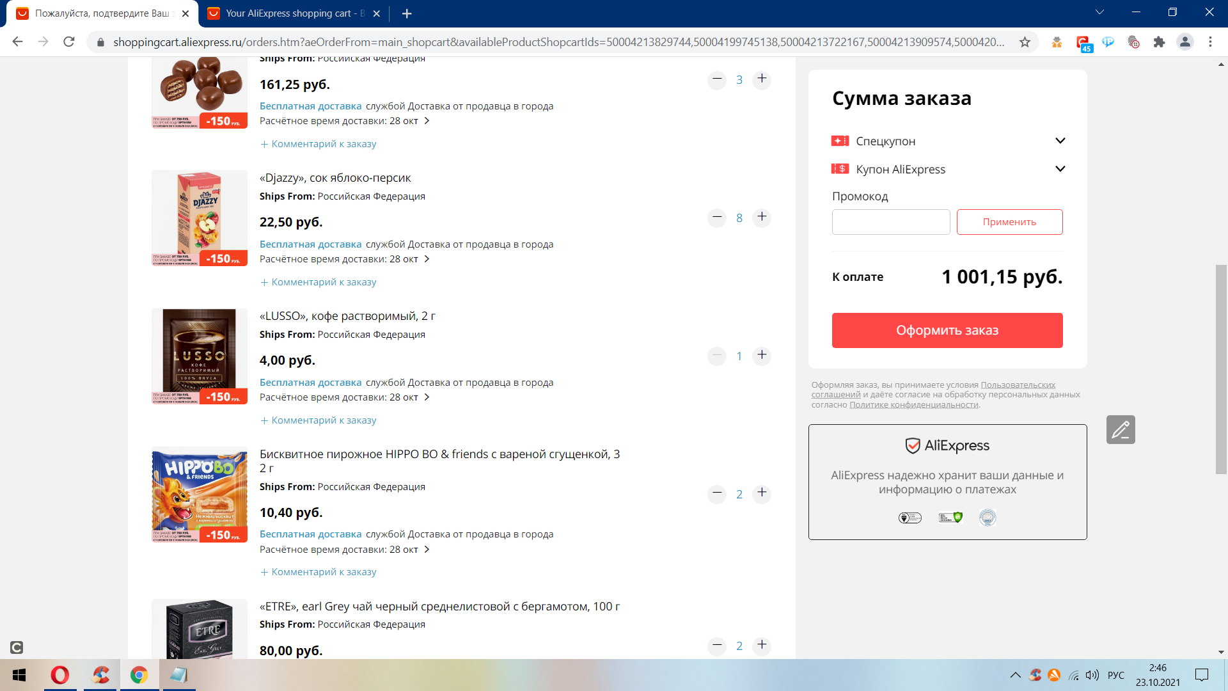Image resolution: width=1228 pixels, height=691 pixels.
Task: Click the Оформить заказ button
Action: (x=947, y=330)
